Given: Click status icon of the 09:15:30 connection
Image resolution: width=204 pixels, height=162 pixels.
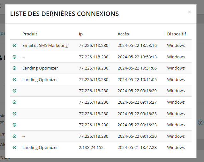Looking at the screenshot, I should (14, 136).
